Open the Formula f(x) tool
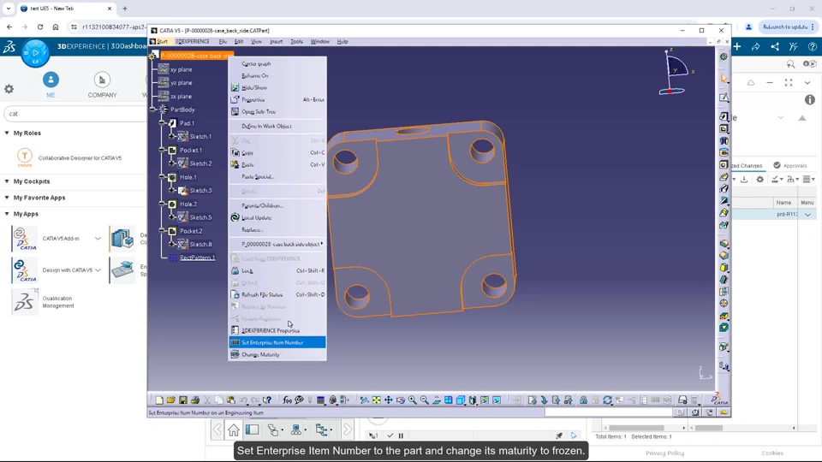Image resolution: width=822 pixels, height=462 pixels. pyautogui.click(x=288, y=400)
